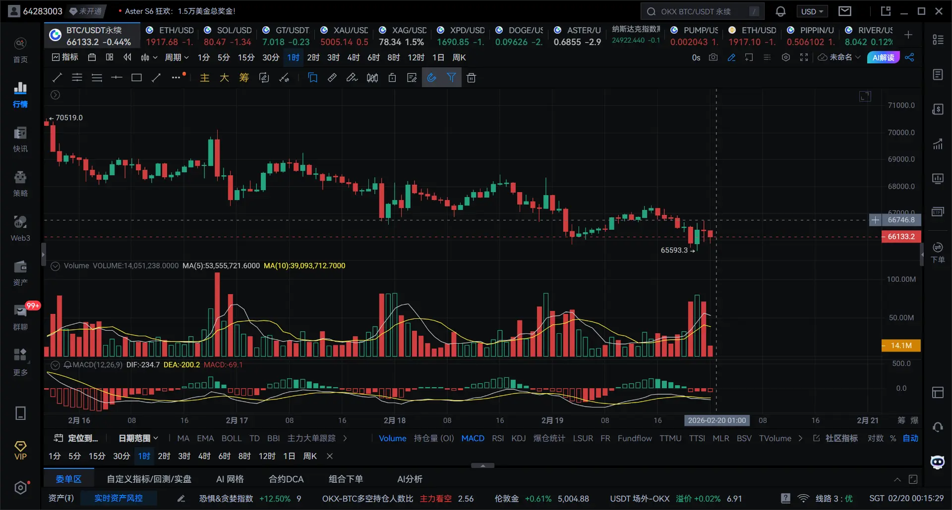Delete all drawings with trash icon
Screen dimensions: 952x510
471,77
